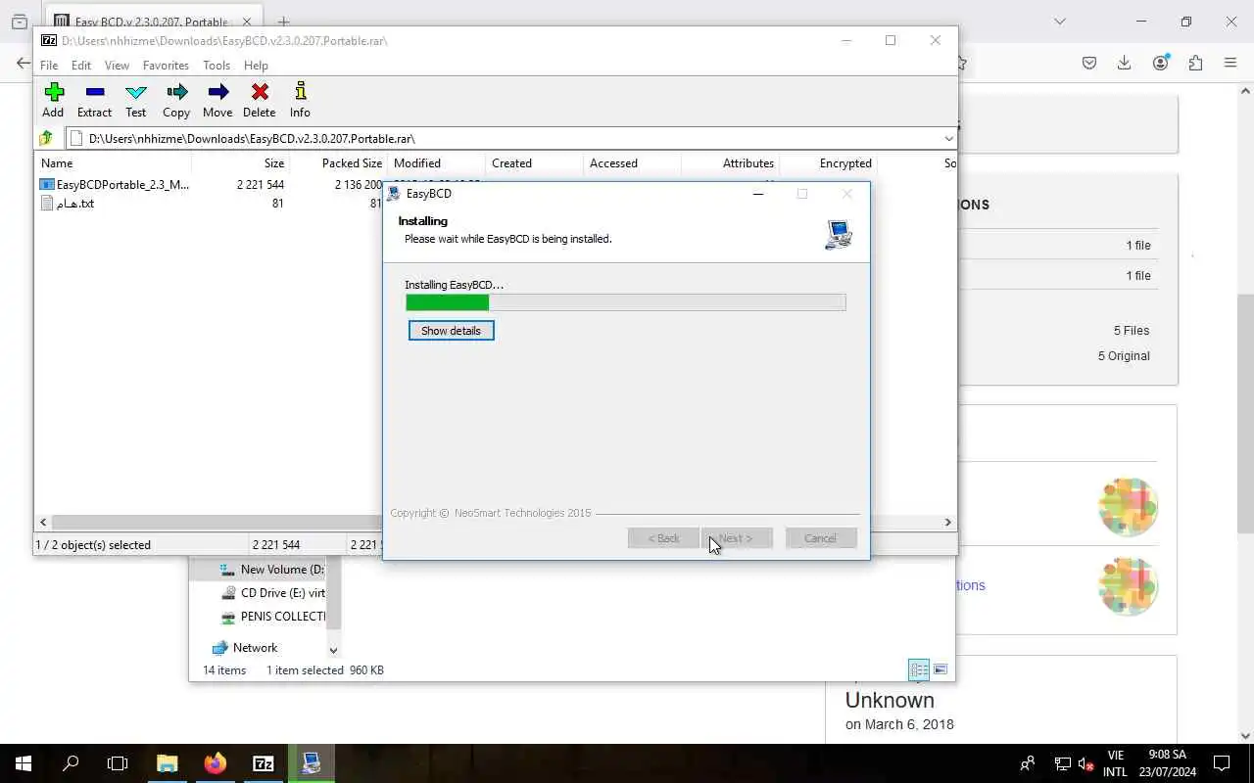Open File Explorer from taskbar
The height and width of the screenshot is (783, 1254).
click(167, 763)
